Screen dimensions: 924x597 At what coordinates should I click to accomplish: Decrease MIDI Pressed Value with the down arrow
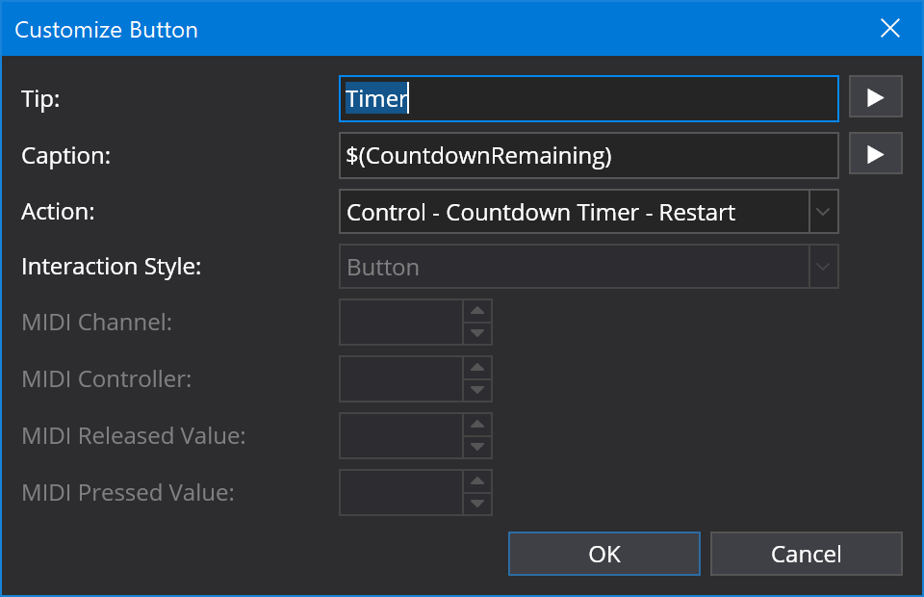tap(478, 502)
